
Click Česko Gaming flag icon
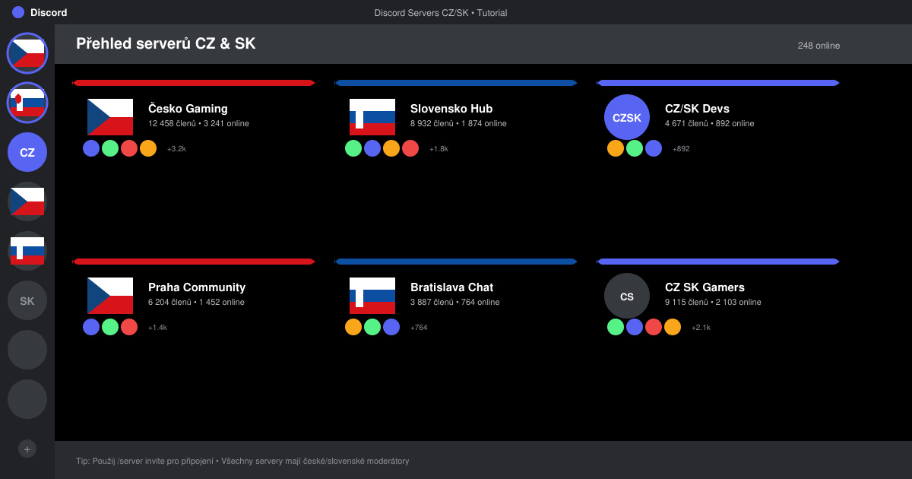pyautogui.click(x=110, y=117)
